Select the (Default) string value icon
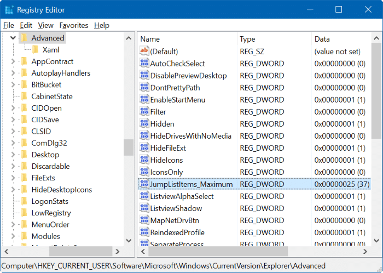This screenshot has width=383, height=273. pyautogui.click(x=144, y=51)
